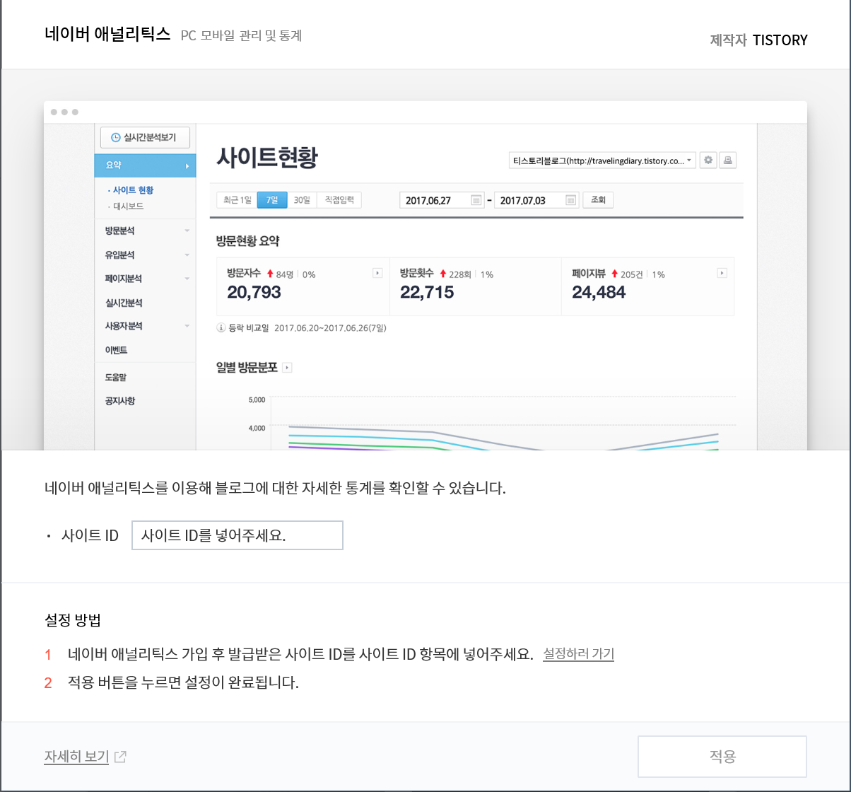Image resolution: width=851 pixels, height=792 pixels.
Task: Click the 22,715 visit count
Action: [427, 292]
